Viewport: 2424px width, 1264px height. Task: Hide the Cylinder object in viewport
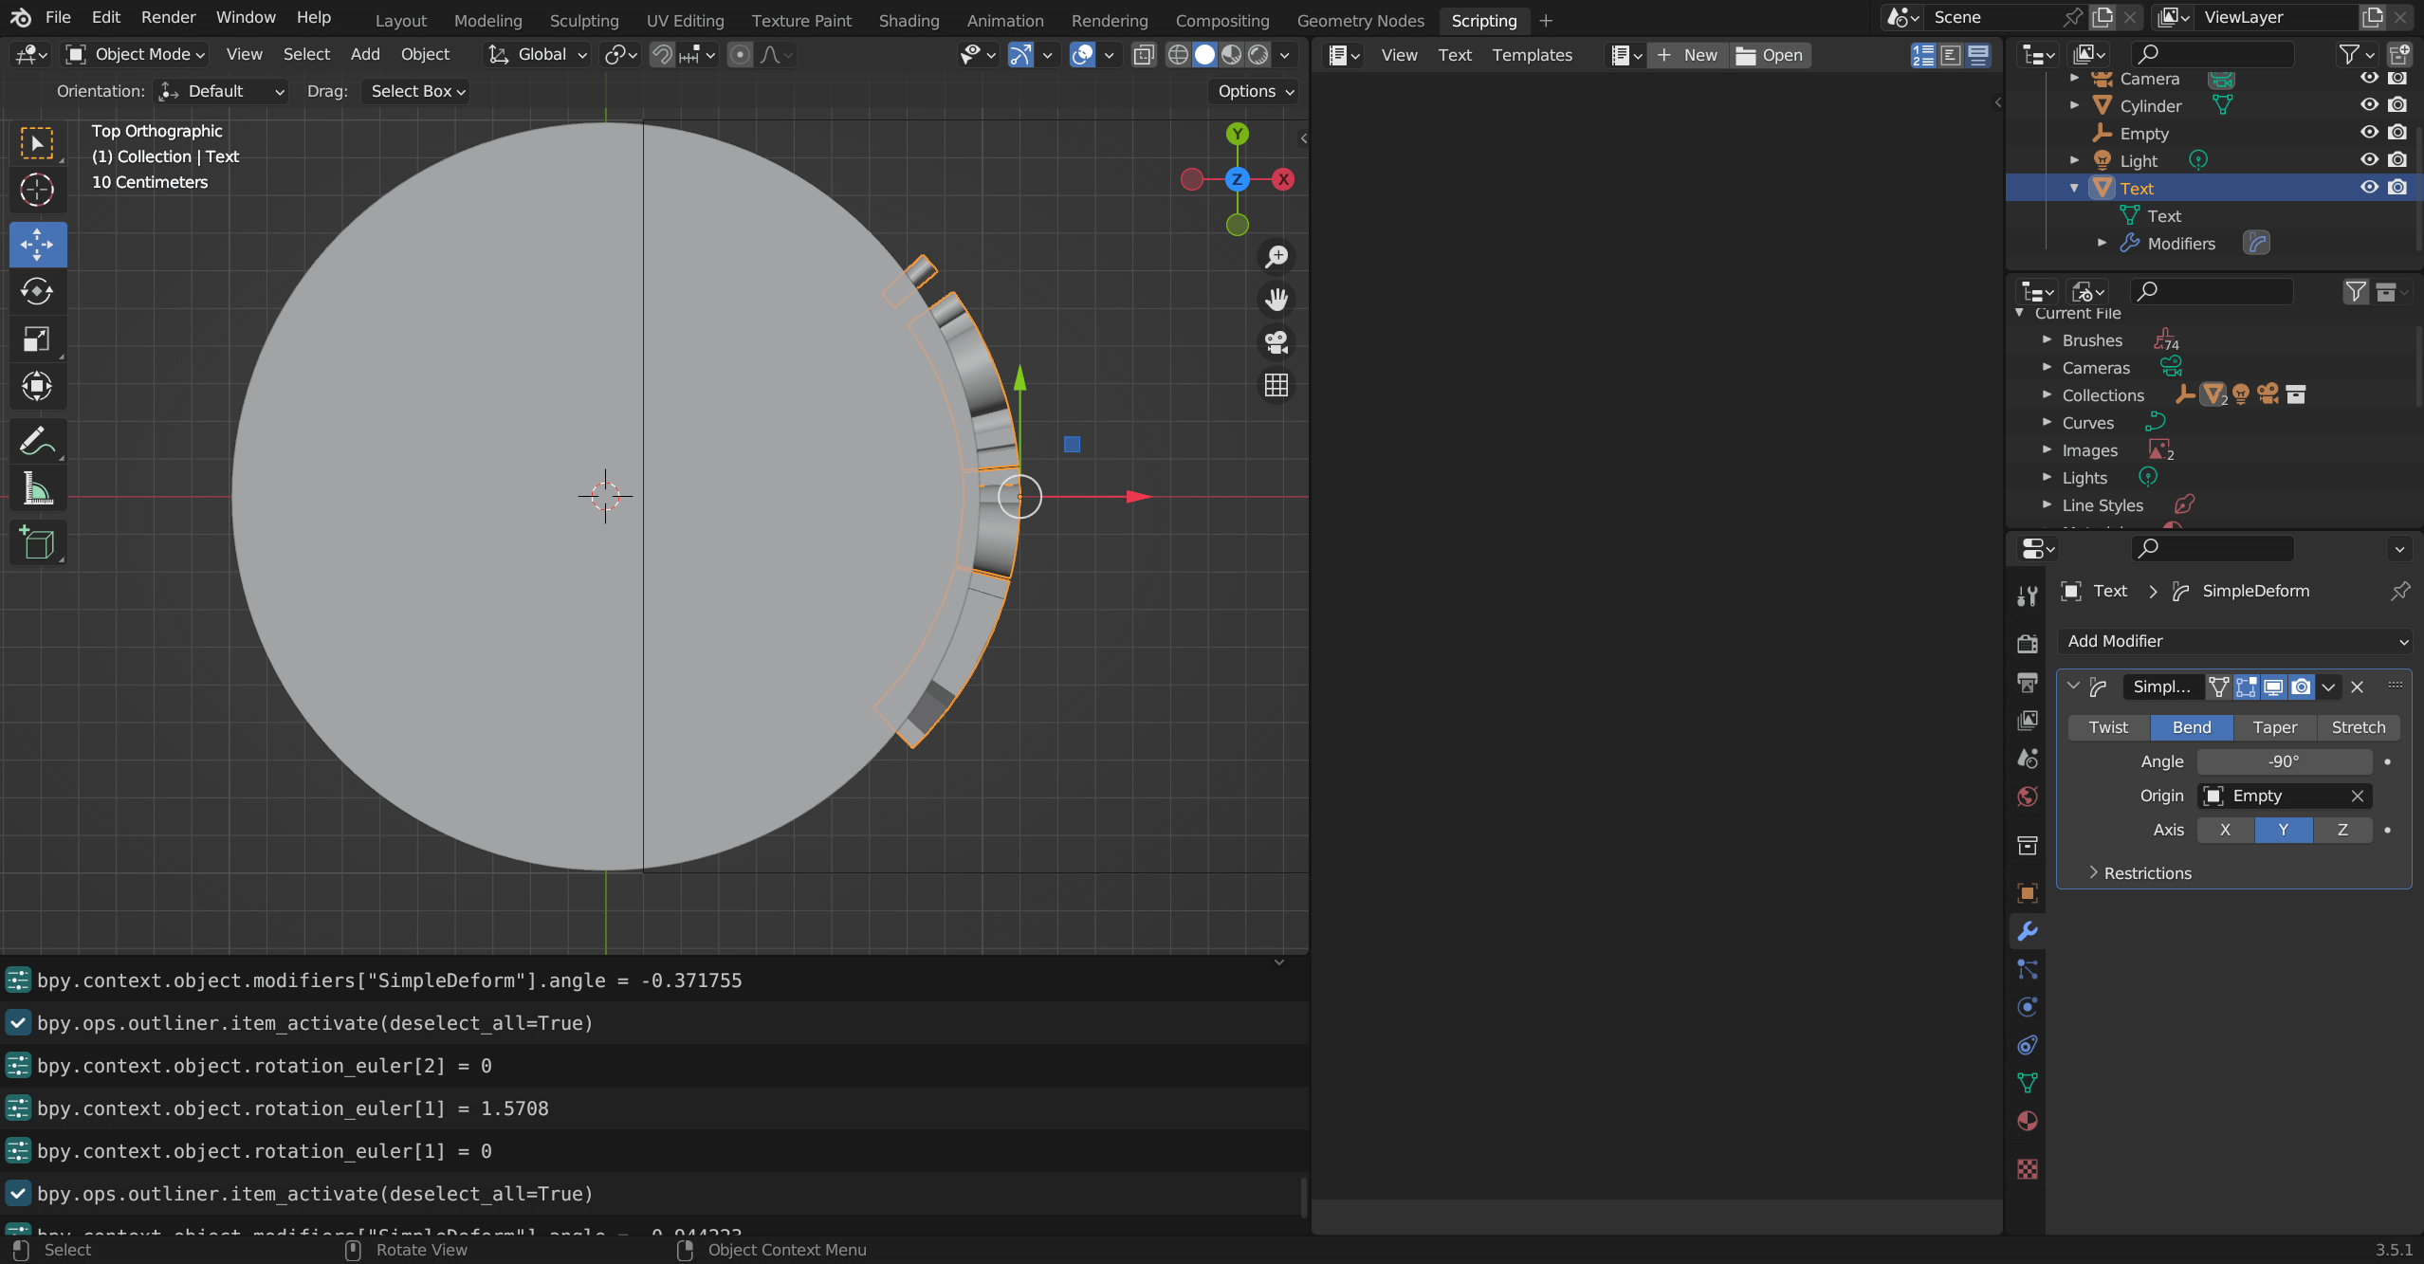[2369, 105]
